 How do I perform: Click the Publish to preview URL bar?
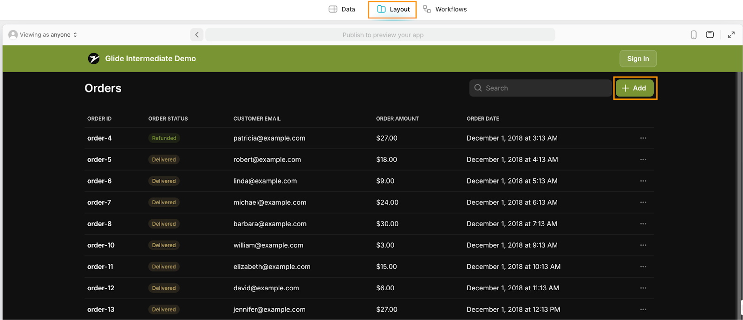(x=380, y=35)
